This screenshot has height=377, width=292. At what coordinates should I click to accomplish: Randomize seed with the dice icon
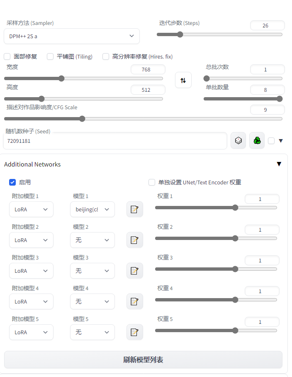(238, 140)
